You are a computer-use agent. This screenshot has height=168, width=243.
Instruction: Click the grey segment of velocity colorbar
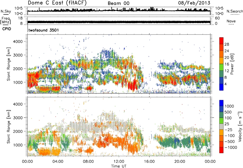click(x=221, y=126)
